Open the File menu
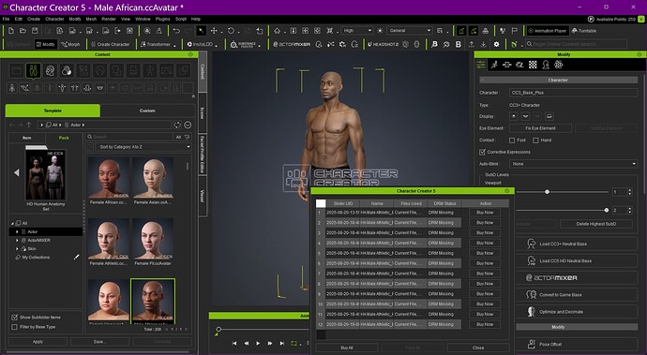Viewport: 647px width, 355px height. pos(7,19)
